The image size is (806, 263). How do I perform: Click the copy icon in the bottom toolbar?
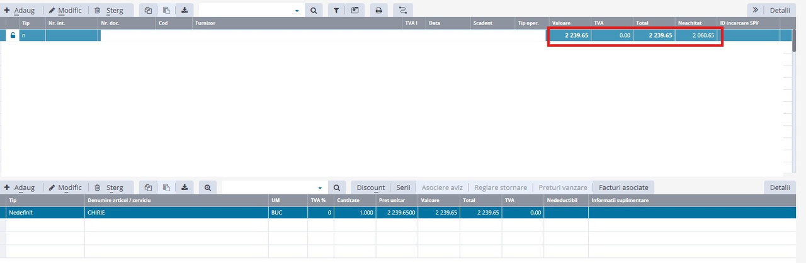tap(148, 187)
